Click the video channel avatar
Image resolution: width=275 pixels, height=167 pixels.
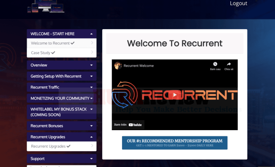pyautogui.click(x=118, y=66)
